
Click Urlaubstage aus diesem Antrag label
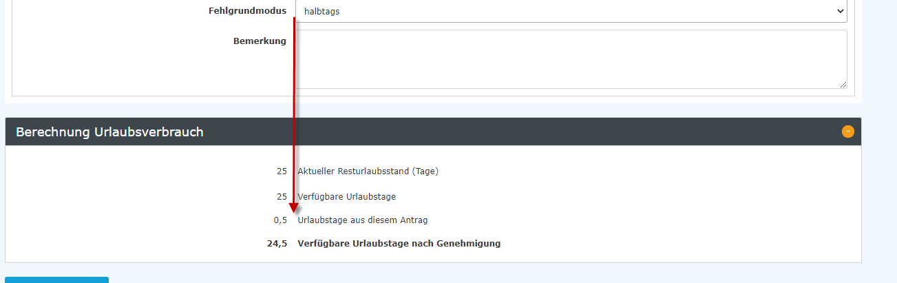point(362,220)
